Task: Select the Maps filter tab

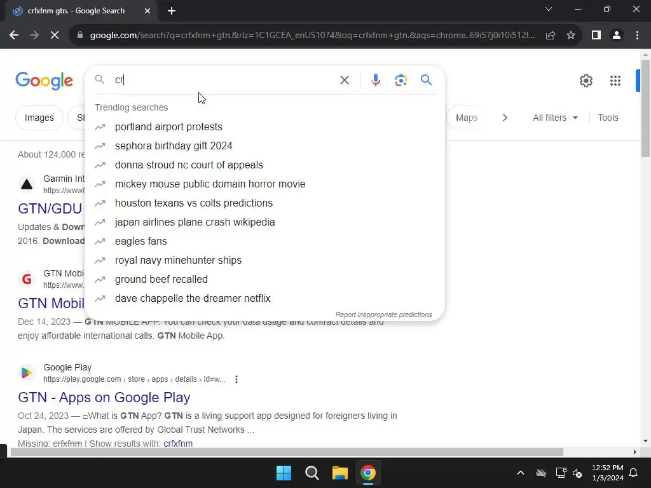Action: 467,118
